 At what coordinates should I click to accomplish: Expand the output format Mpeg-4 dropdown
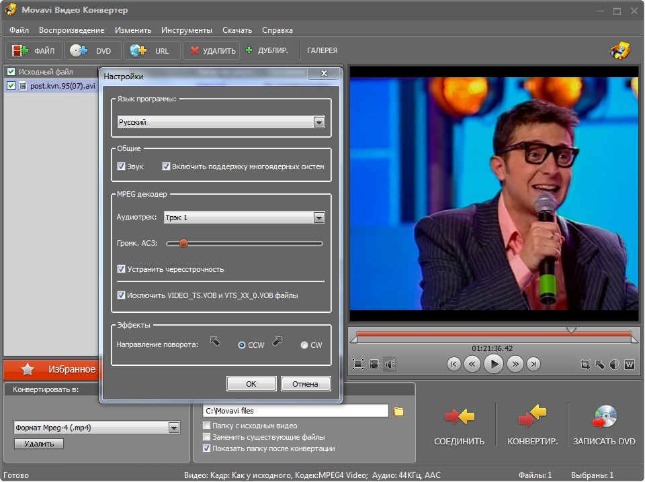174,428
